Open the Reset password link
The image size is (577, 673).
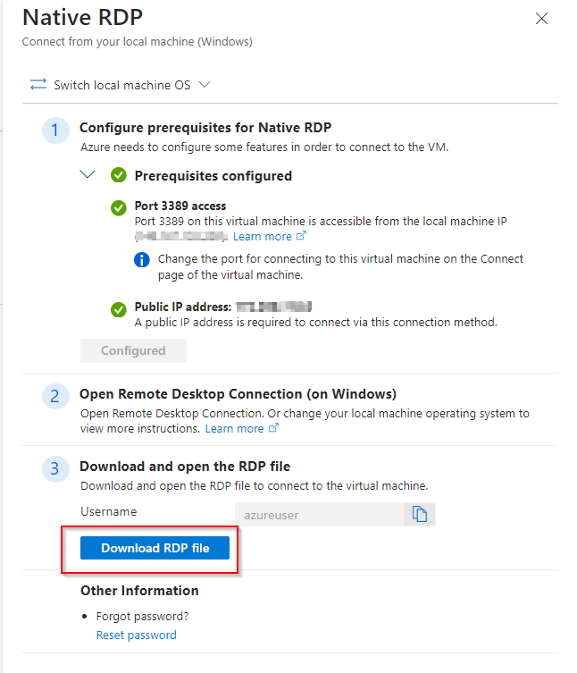pyautogui.click(x=137, y=635)
